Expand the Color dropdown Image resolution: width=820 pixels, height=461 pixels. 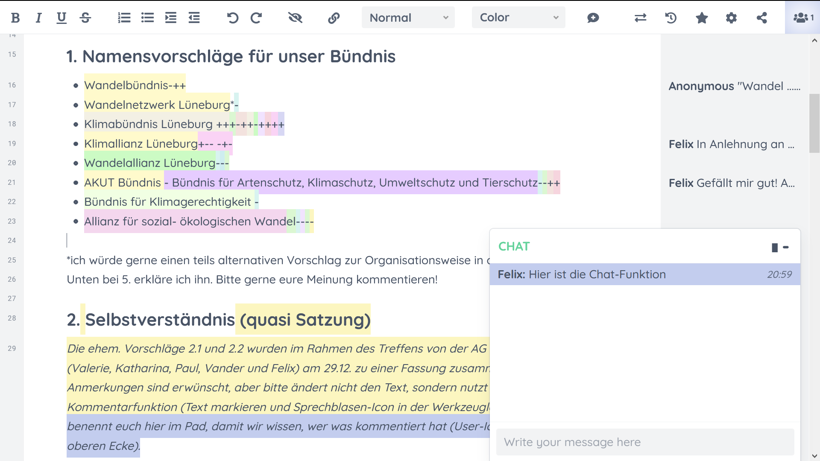(518, 18)
